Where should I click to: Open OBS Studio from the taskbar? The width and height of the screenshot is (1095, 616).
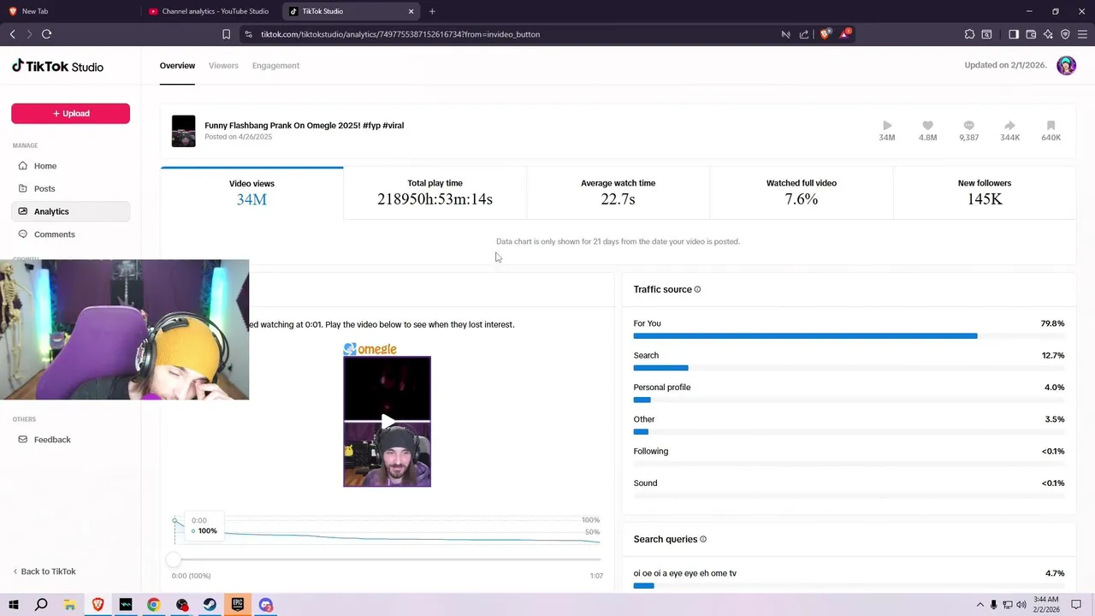tap(181, 605)
